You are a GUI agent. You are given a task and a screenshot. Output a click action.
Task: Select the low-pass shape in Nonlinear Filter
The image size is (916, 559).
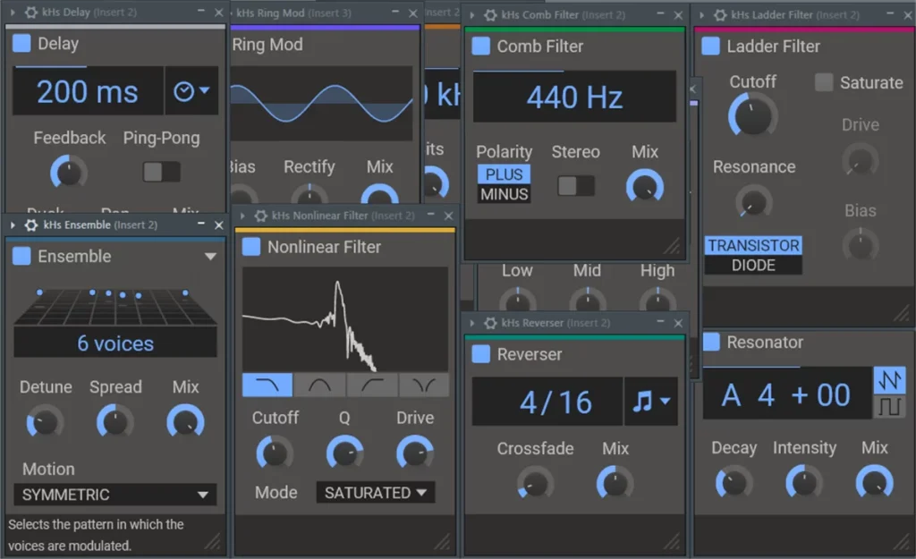(267, 385)
